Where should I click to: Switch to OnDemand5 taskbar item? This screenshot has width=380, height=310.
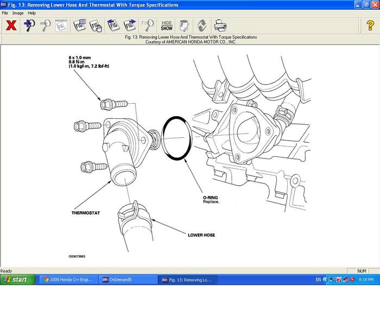(128, 280)
